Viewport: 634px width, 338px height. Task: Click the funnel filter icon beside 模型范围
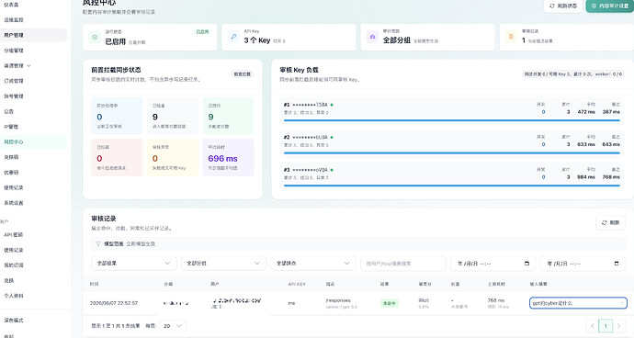coord(98,243)
